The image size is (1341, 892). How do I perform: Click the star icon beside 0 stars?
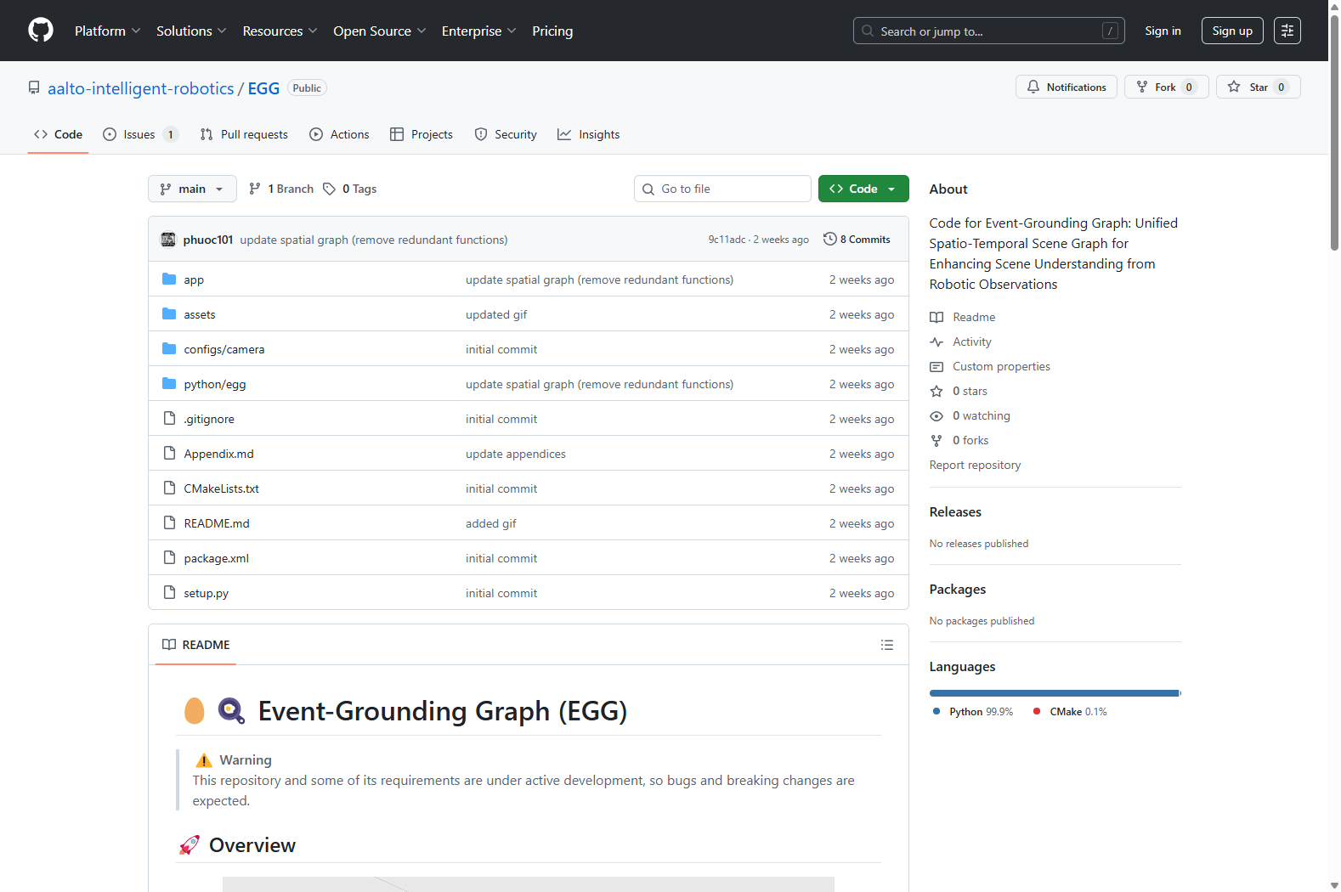point(936,391)
